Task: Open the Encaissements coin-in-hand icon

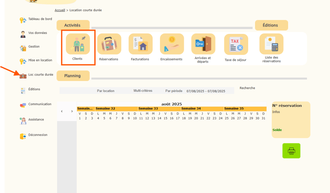Action: [x=172, y=44]
